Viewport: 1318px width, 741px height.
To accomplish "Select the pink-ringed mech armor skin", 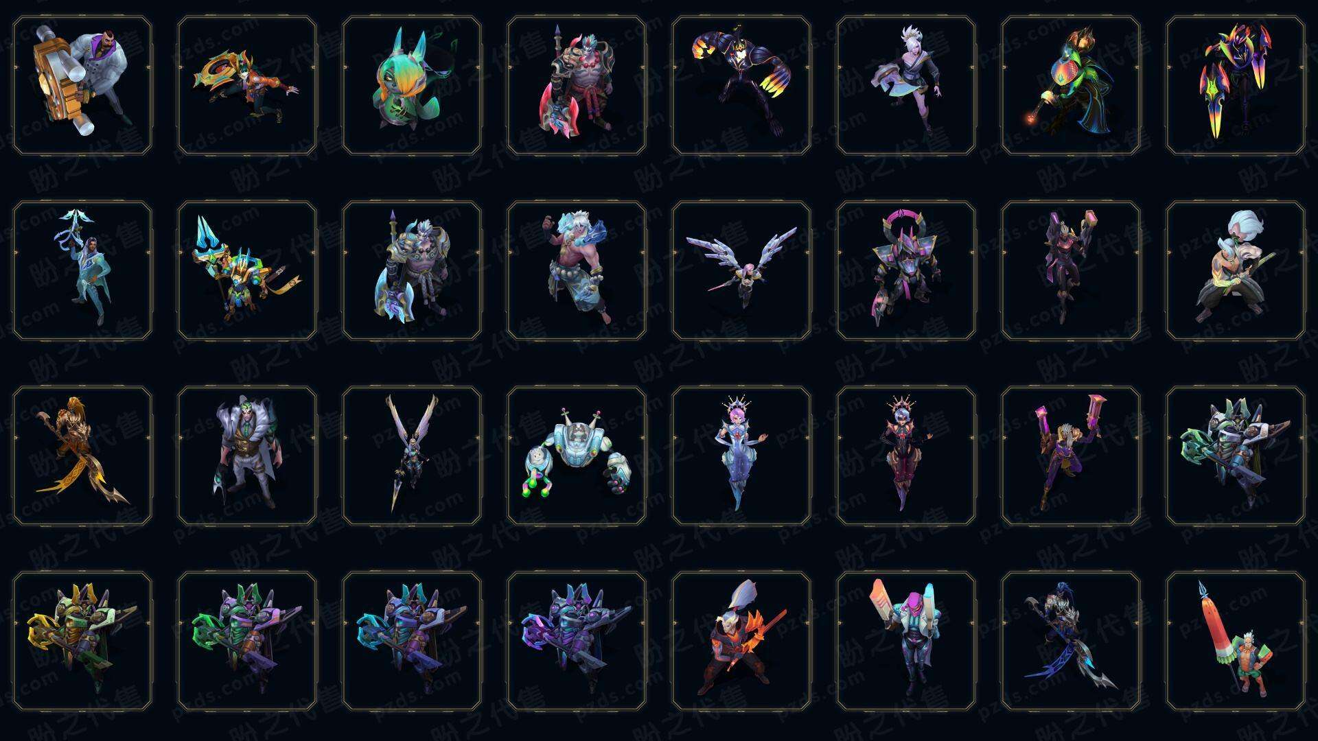I will [906, 270].
